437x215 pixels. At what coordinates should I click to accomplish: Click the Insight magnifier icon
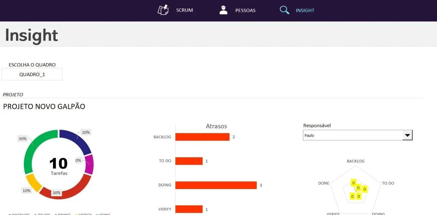[284, 10]
